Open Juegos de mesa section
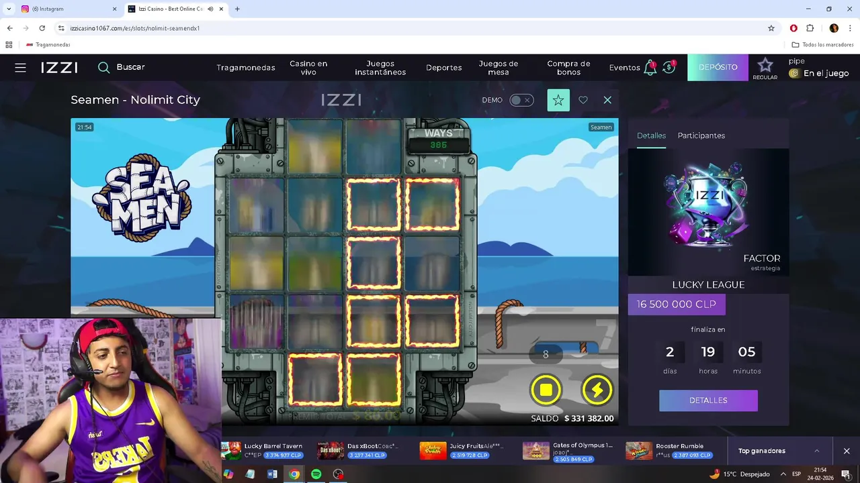This screenshot has height=483, width=860. tap(499, 68)
